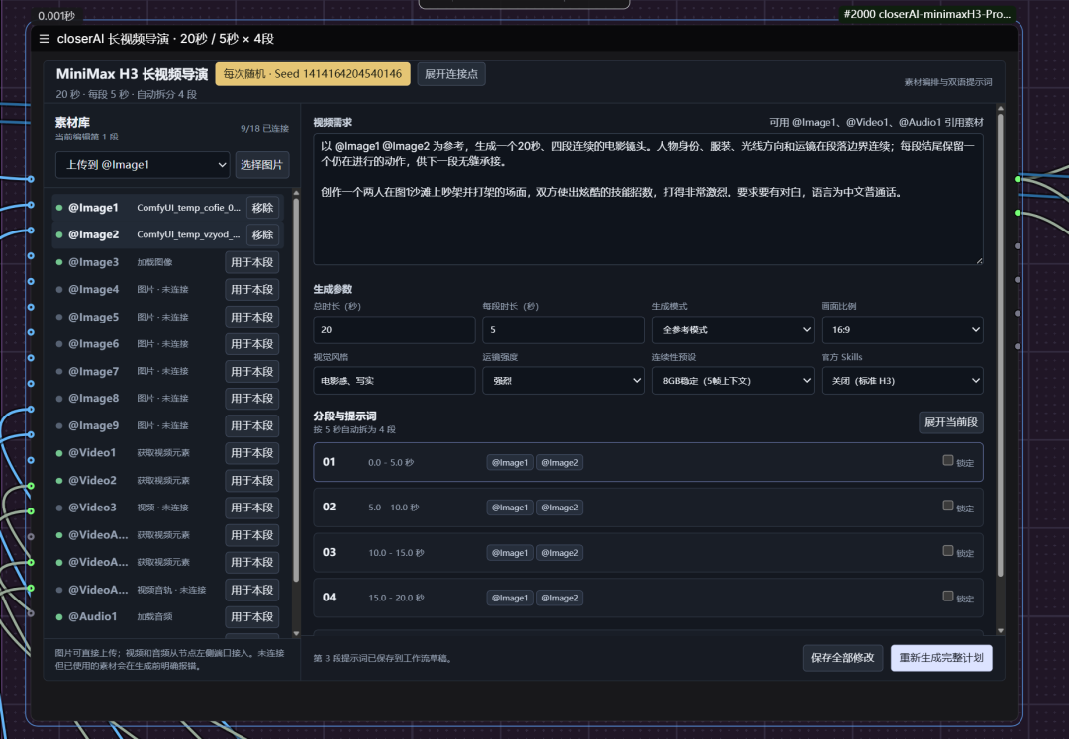Viewport: 1069px width, 739px height.
Task: Click @Image2 tag in segment 01
Action: (559, 462)
